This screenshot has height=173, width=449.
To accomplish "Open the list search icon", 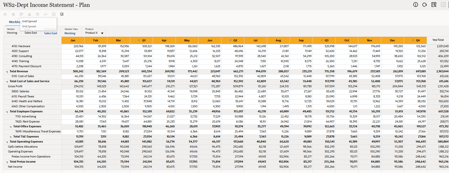I will pyautogui.click(x=434, y=5).
